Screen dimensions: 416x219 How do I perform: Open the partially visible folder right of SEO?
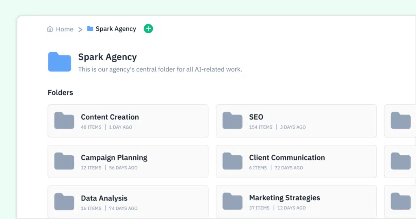coord(400,121)
